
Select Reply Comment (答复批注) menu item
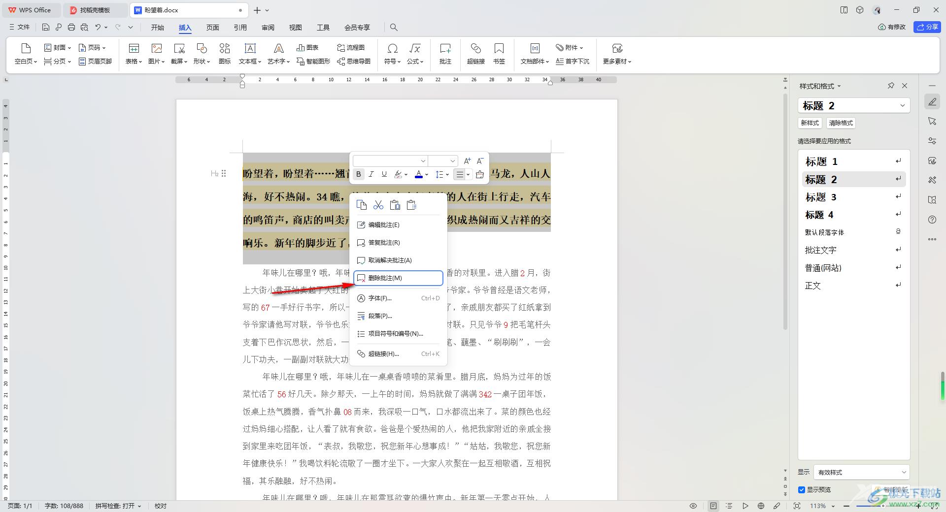click(x=398, y=243)
